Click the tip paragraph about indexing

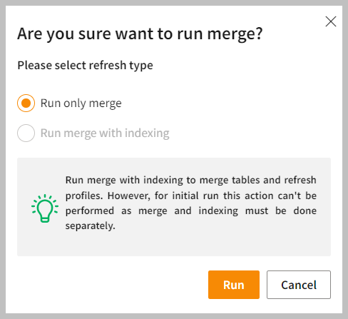pos(191,203)
